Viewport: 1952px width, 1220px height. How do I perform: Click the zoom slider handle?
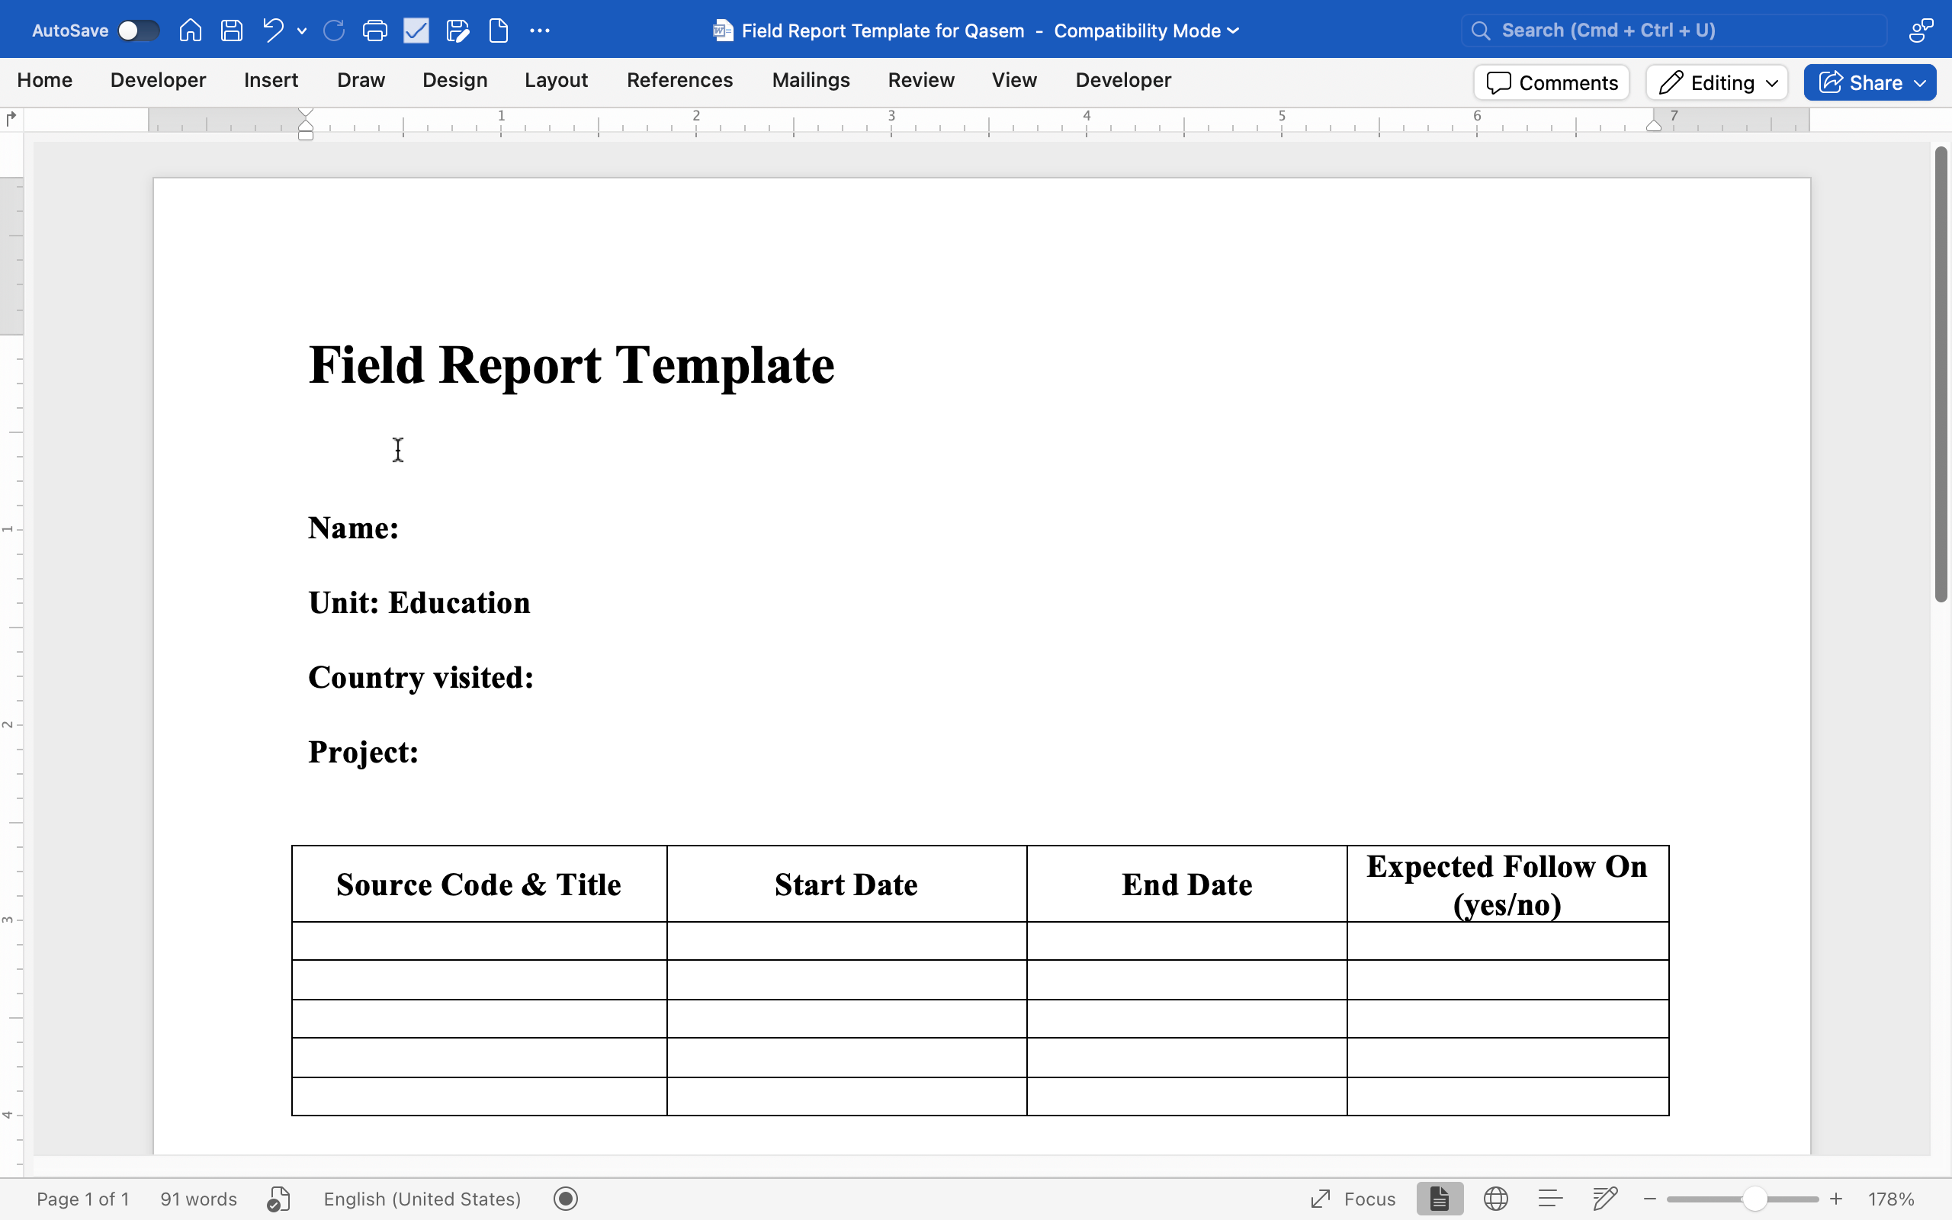[x=1754, y=1198]
